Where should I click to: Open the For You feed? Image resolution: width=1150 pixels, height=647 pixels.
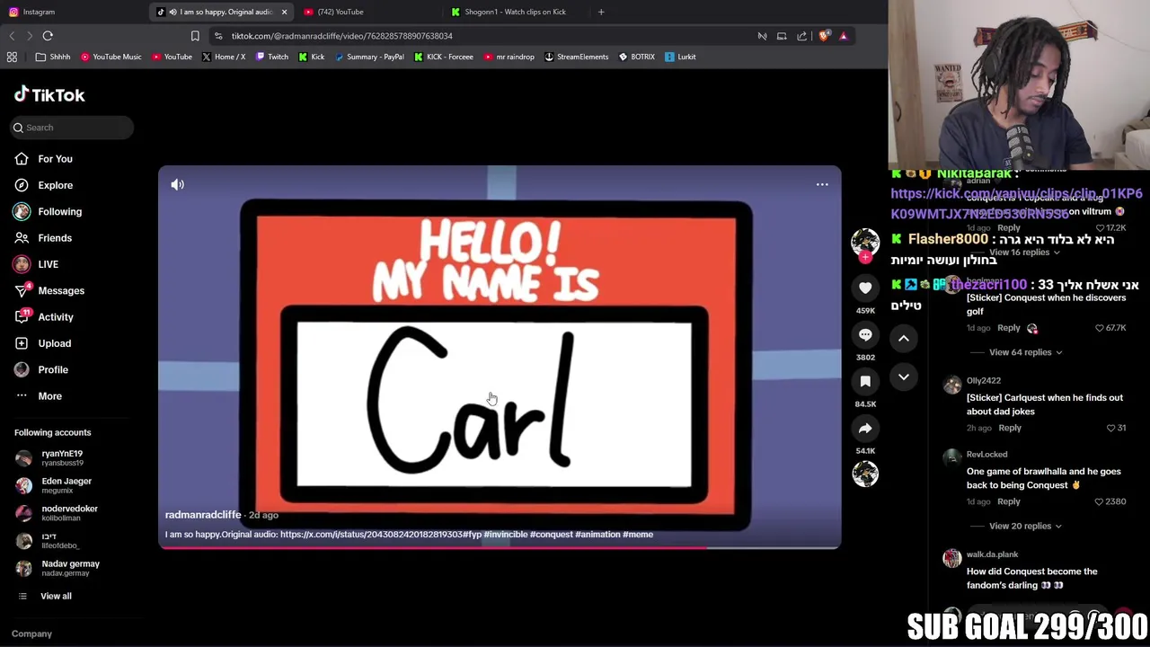coord(55,159)
